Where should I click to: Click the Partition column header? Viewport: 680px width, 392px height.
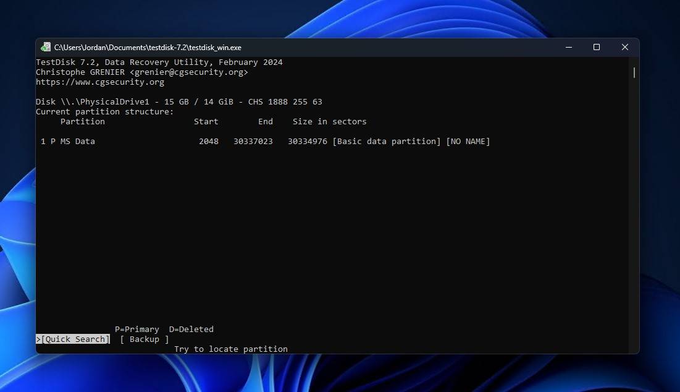[x=83, y=122]
